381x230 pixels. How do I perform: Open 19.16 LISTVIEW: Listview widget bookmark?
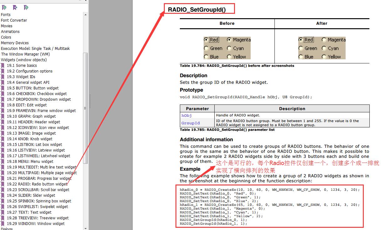36,150
